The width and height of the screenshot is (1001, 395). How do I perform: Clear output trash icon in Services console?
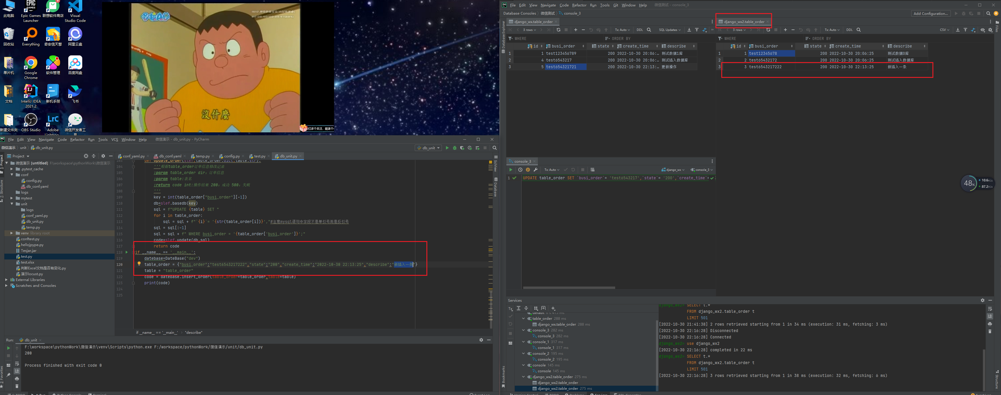[x=990, y=331]
